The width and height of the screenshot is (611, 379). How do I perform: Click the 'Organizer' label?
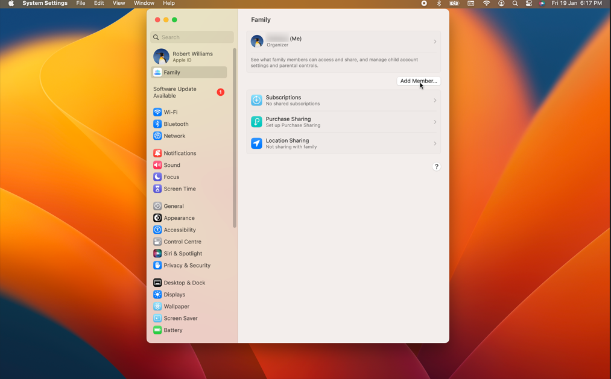click(x=277, y=45)
